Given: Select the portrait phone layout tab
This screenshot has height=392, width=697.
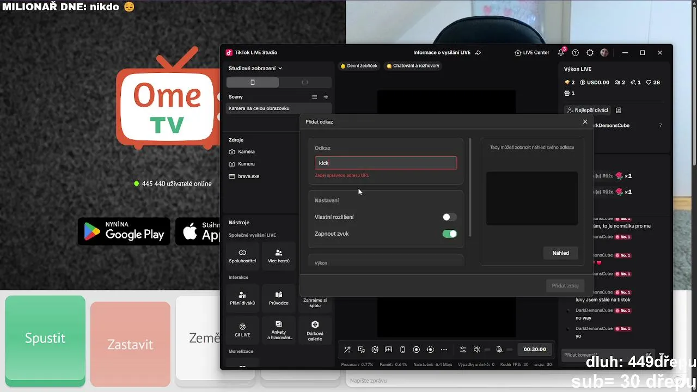Looking at the screenshot, I should [x=253, y=82].
